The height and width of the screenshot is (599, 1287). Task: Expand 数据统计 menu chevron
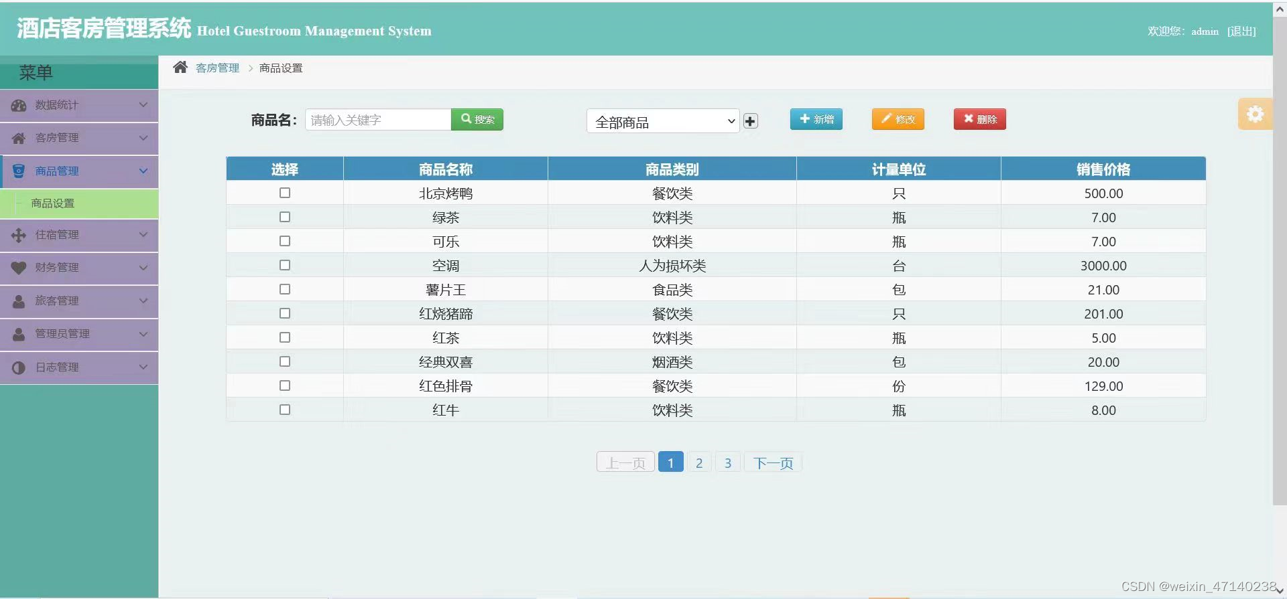143,105
